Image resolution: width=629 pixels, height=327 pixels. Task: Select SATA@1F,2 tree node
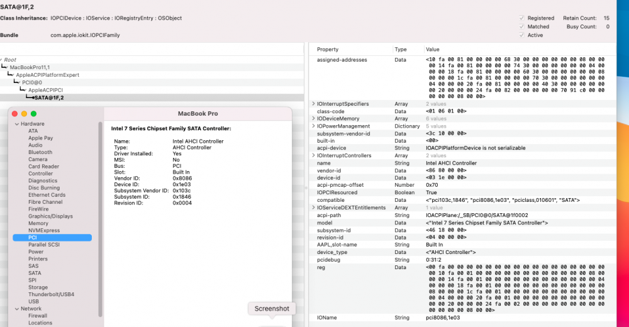pyautogui.click(x=49, y=97)
